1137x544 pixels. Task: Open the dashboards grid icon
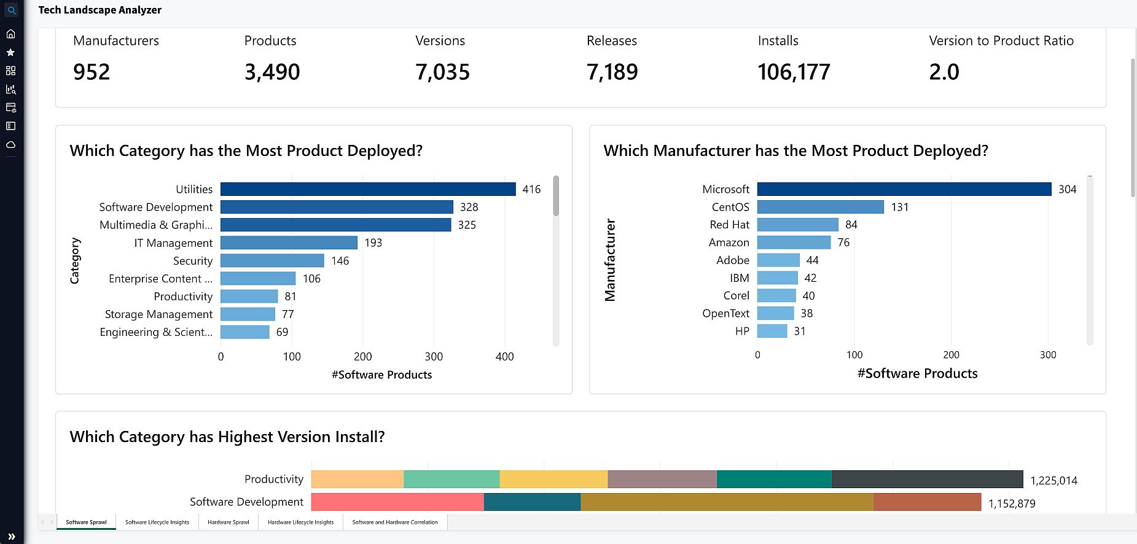[11, 71]
